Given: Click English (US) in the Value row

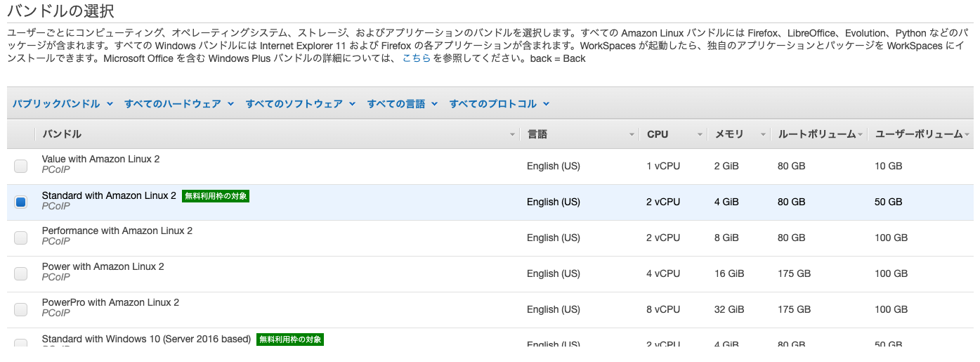Looking at the screenshot, I should 554,166.
